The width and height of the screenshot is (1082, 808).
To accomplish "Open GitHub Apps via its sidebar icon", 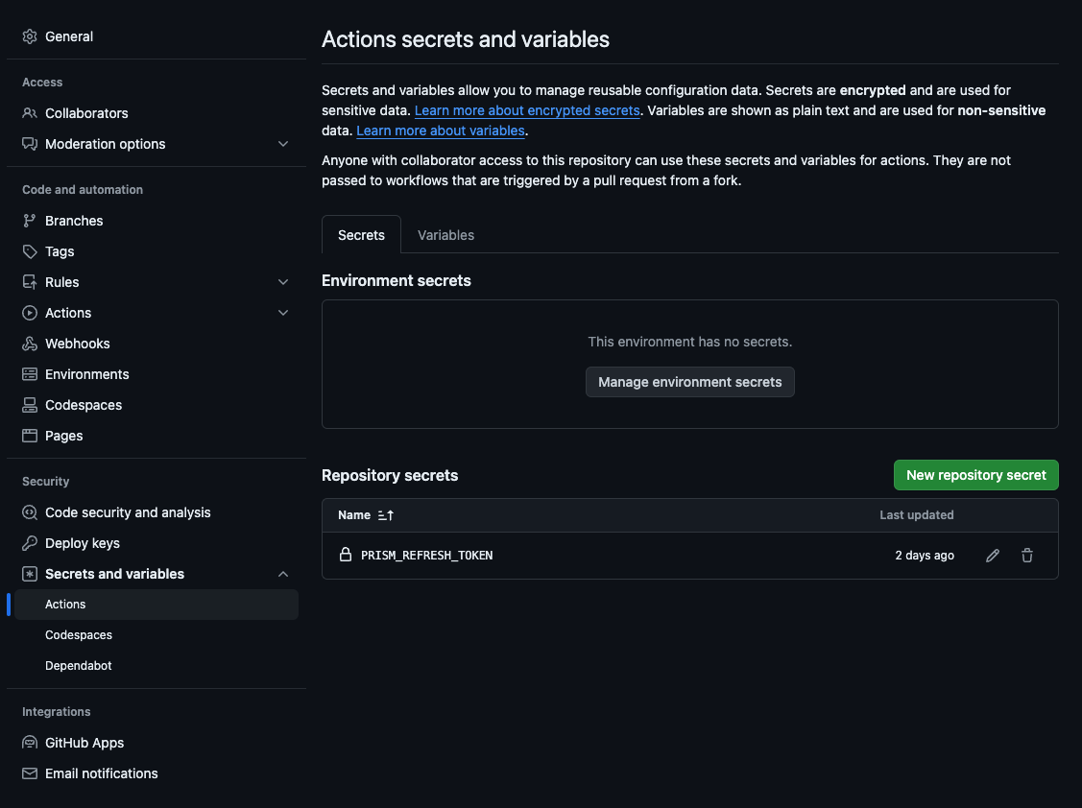I will (x=28, y=742).
